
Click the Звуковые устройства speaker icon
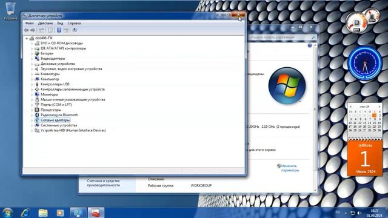point(37,69)
